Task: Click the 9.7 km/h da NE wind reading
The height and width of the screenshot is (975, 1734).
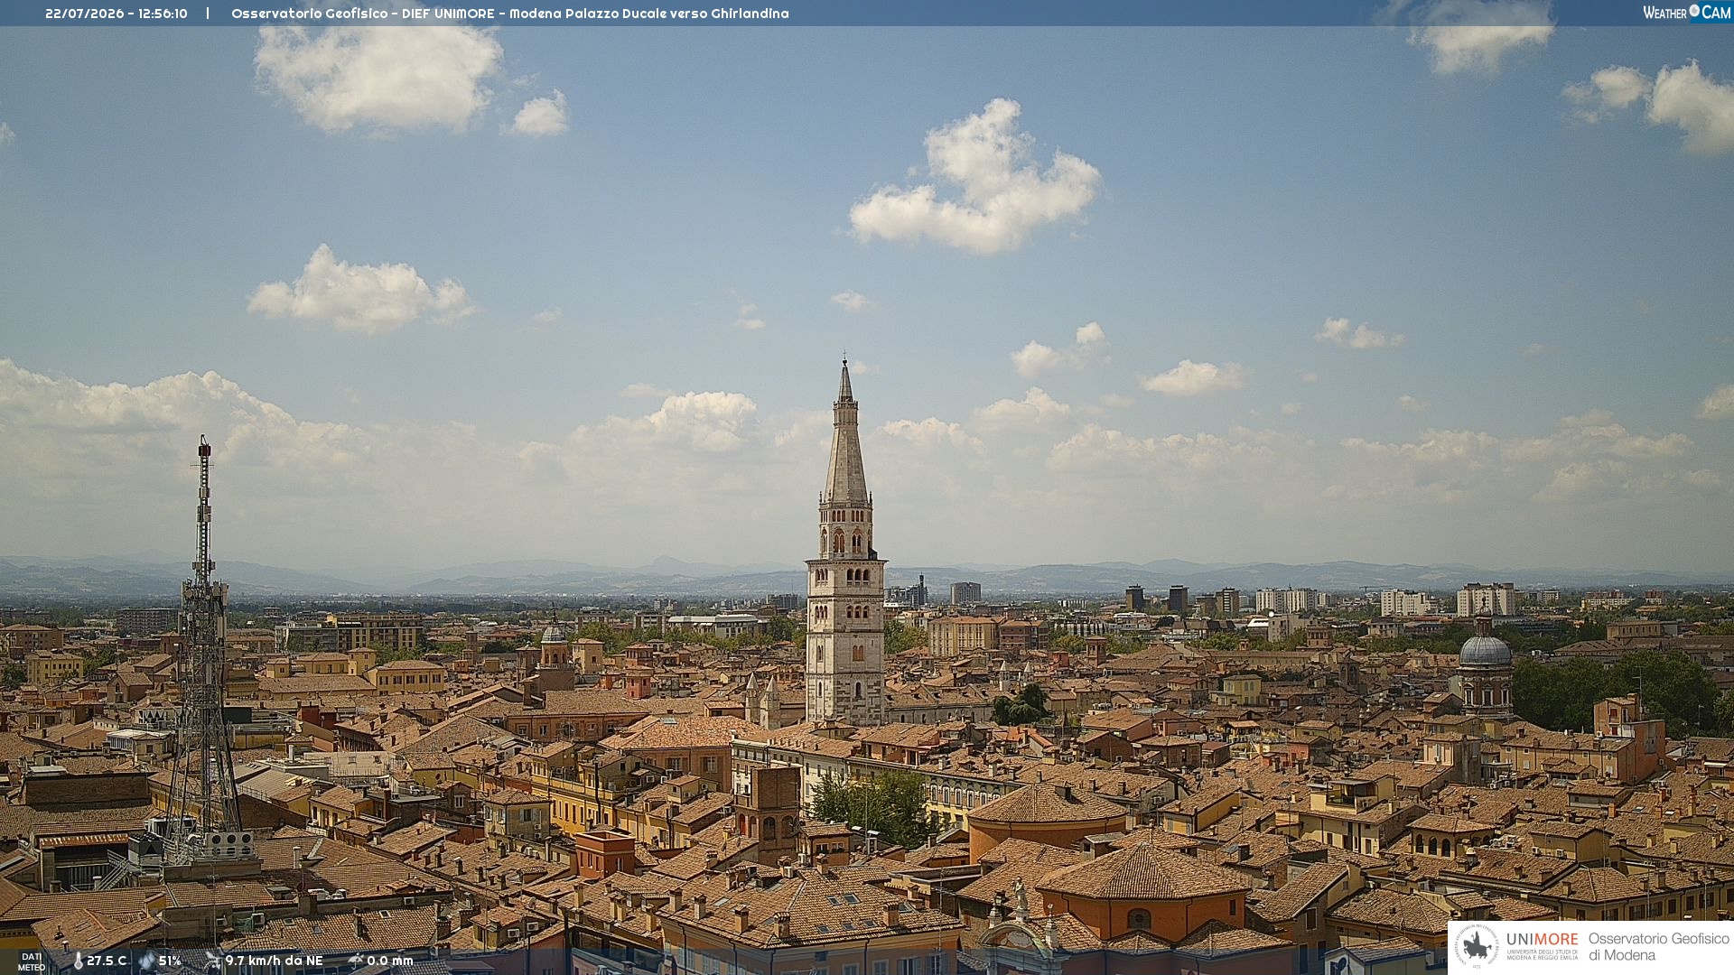Action: pyautogui.click(x=274, y=961)
